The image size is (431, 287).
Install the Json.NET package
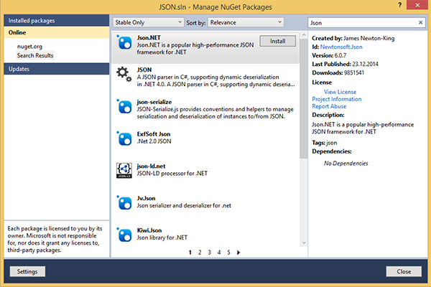pyautogui.click(x=277, y=42)
